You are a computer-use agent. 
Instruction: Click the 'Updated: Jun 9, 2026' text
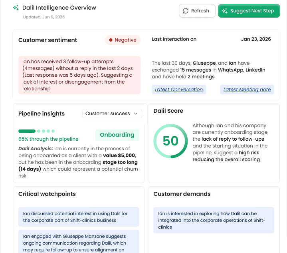tap(44, 17)
